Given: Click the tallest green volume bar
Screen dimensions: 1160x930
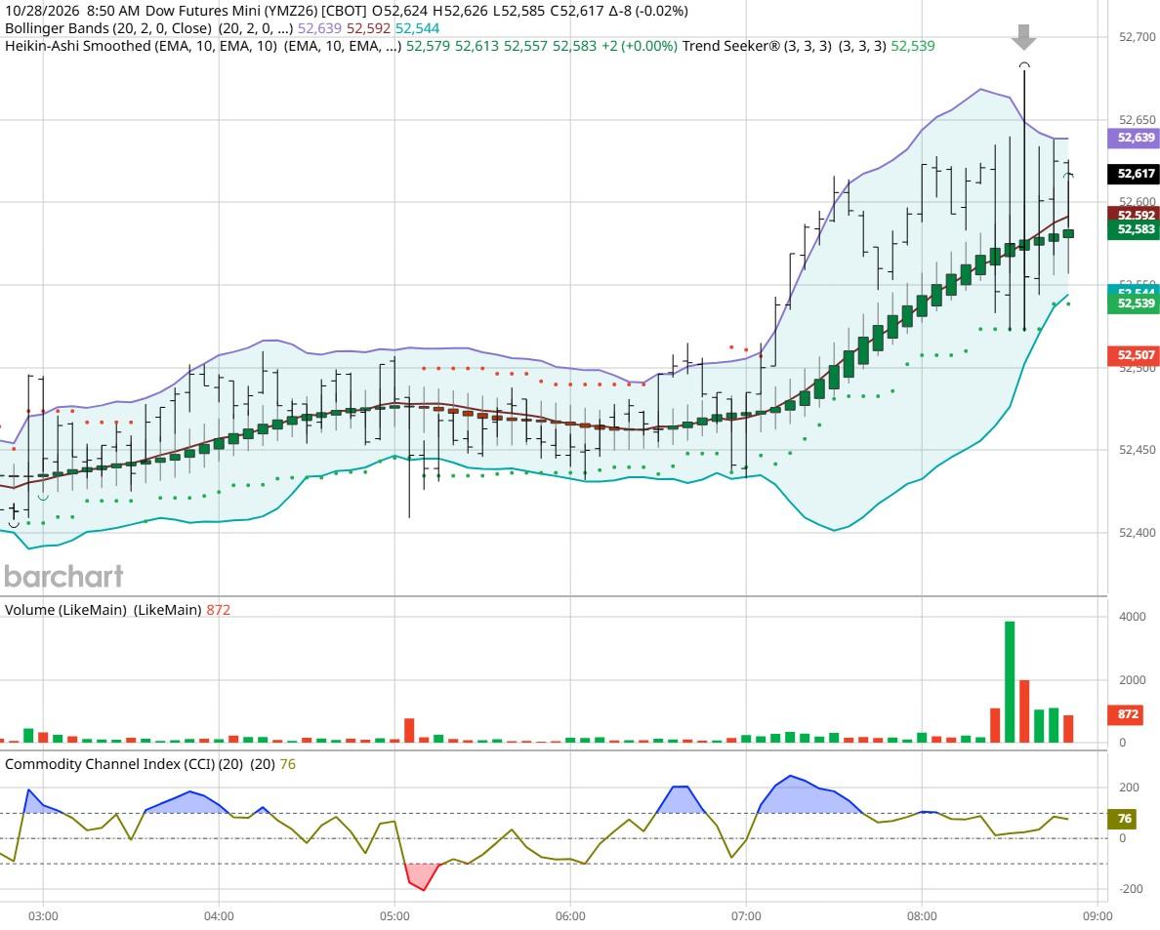Looking at the screenshot, I should (x=1010, y=681).
